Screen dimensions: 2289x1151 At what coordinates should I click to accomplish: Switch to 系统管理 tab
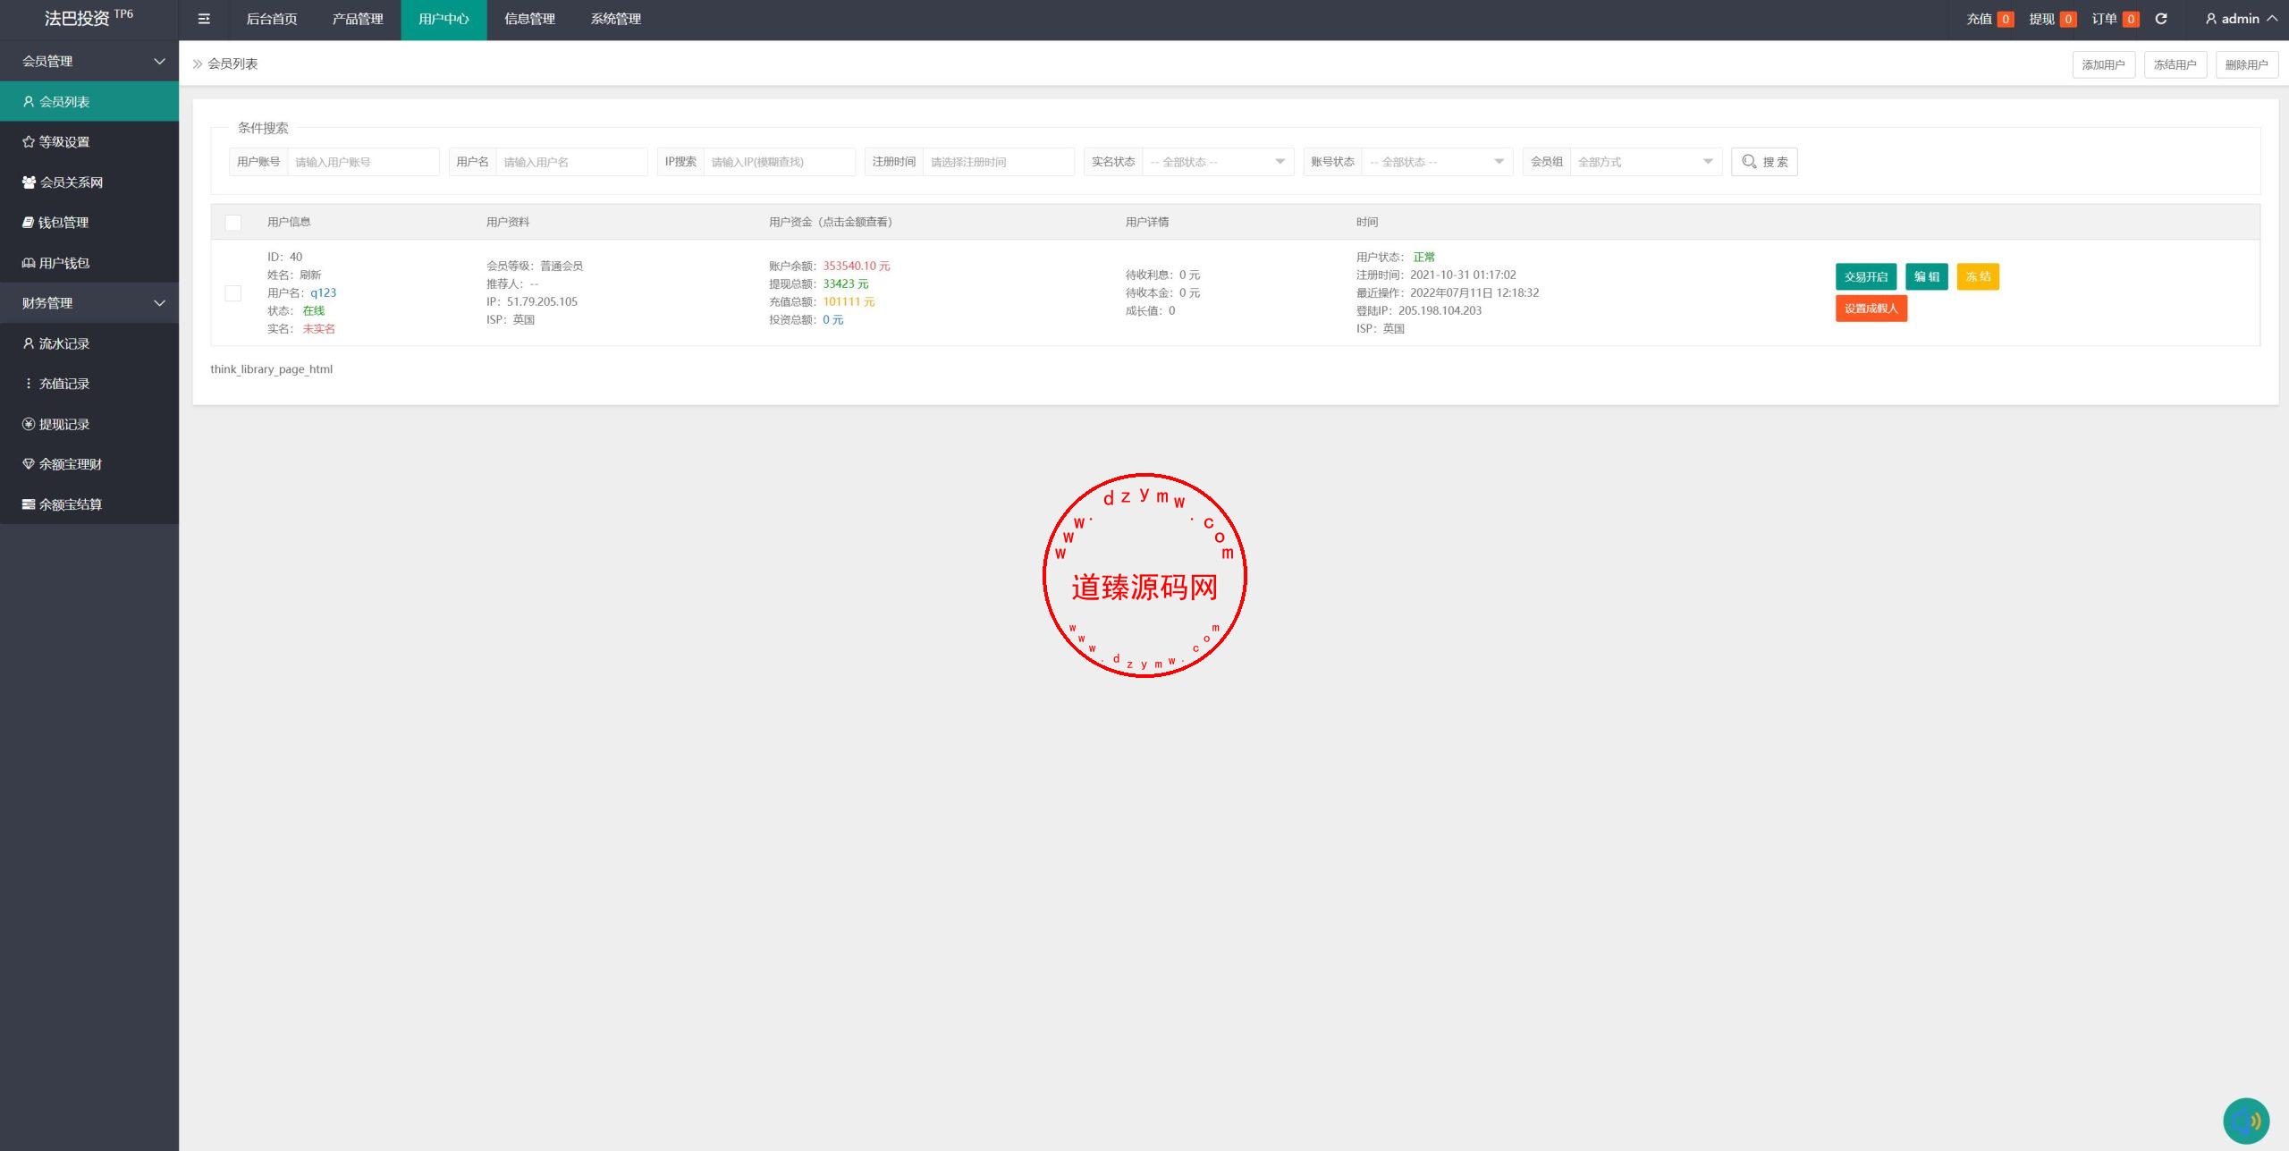pyautogui.click(x=616, y=19)
